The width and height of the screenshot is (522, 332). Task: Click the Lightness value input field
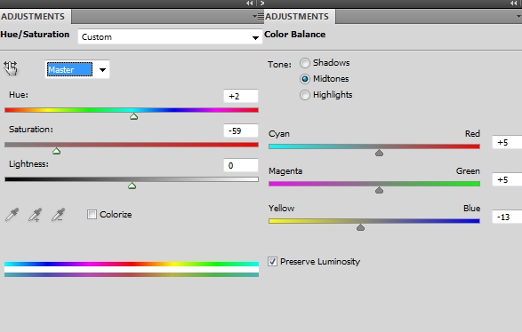pos(241,165)
